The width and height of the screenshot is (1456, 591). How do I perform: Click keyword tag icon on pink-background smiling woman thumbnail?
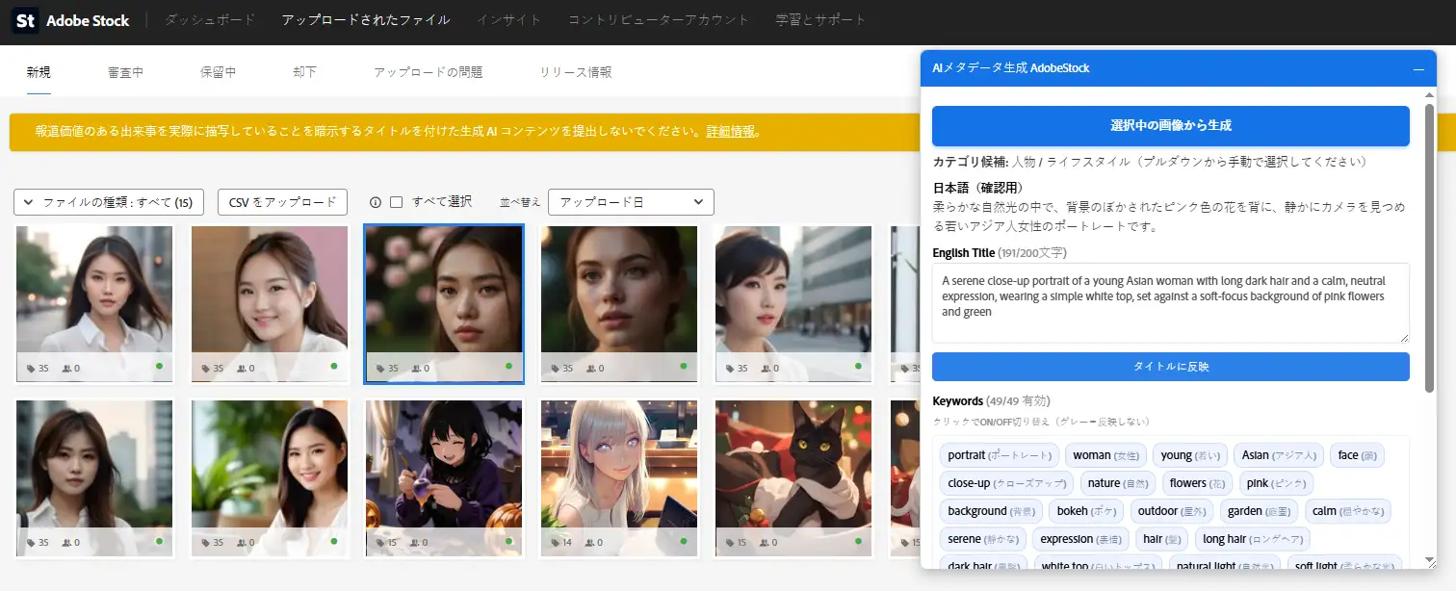(205, 368)
